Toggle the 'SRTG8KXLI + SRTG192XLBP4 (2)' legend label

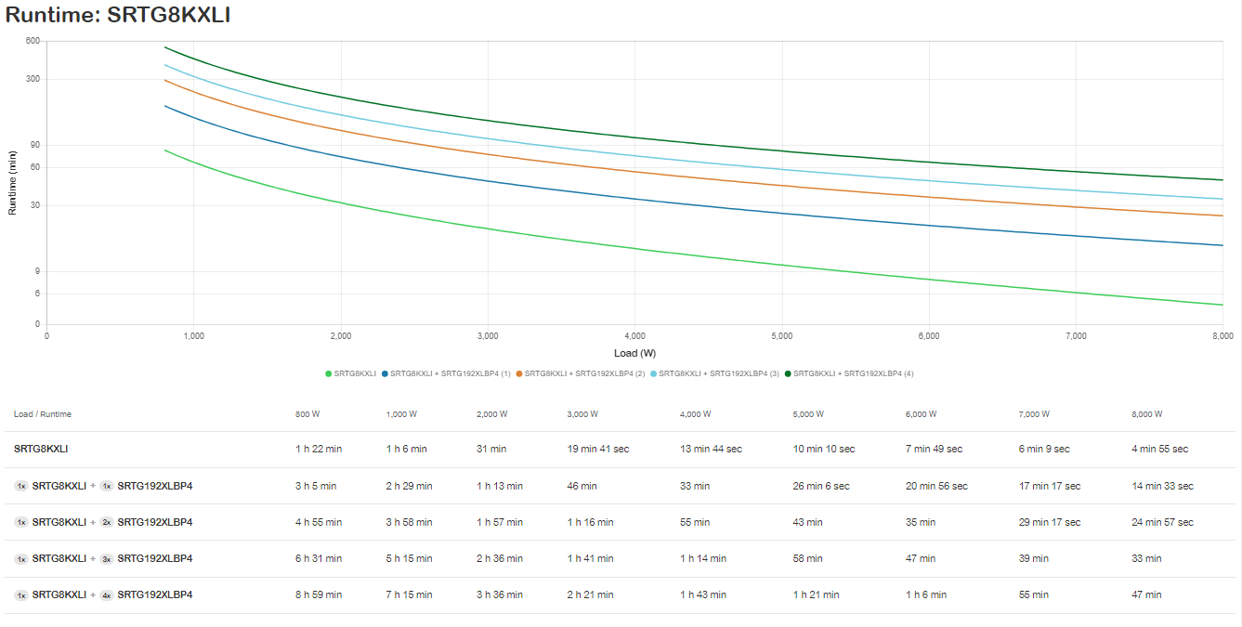(584, 373)
